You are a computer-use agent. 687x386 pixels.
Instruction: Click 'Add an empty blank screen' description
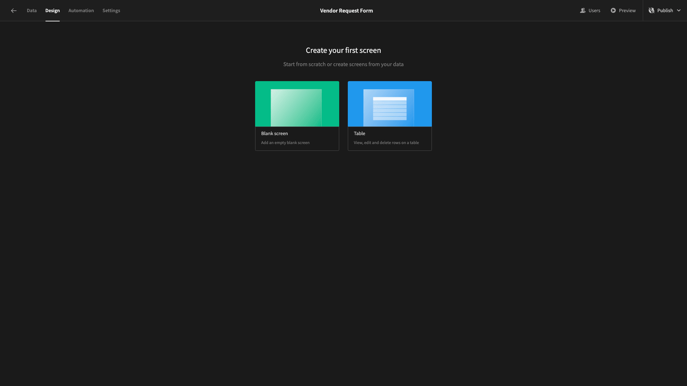tap(285, 143)
